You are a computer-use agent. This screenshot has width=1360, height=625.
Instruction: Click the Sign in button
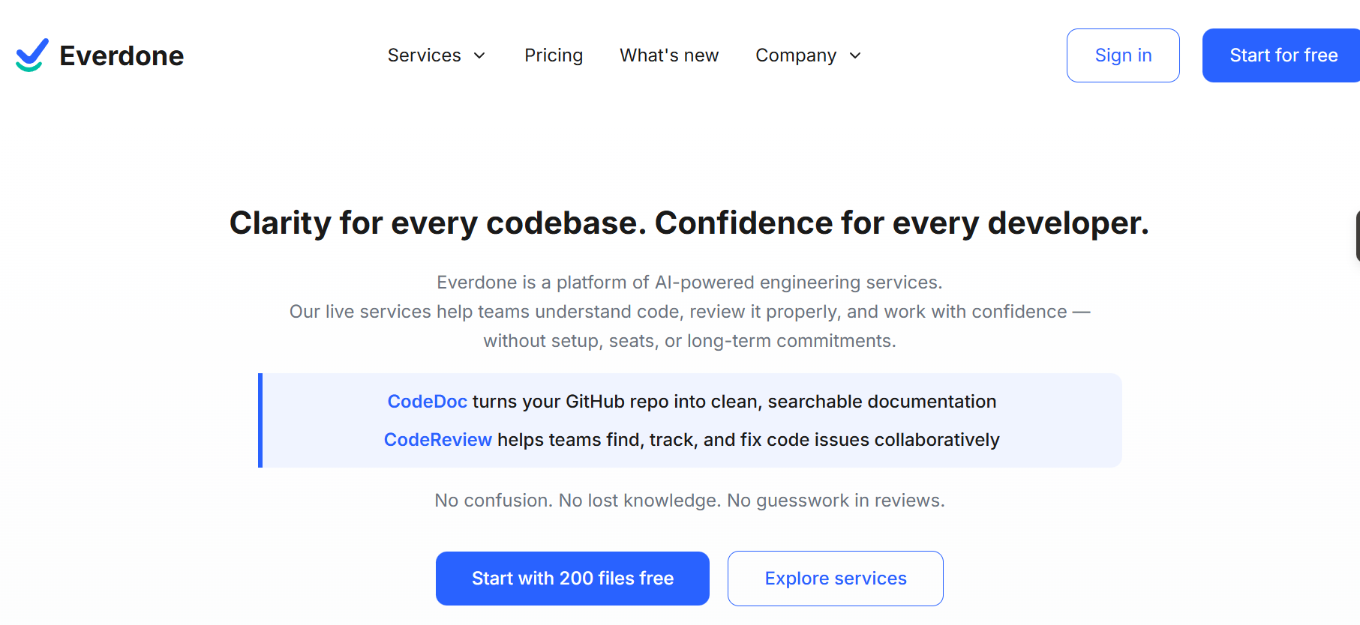click(x=1123, y=55)
